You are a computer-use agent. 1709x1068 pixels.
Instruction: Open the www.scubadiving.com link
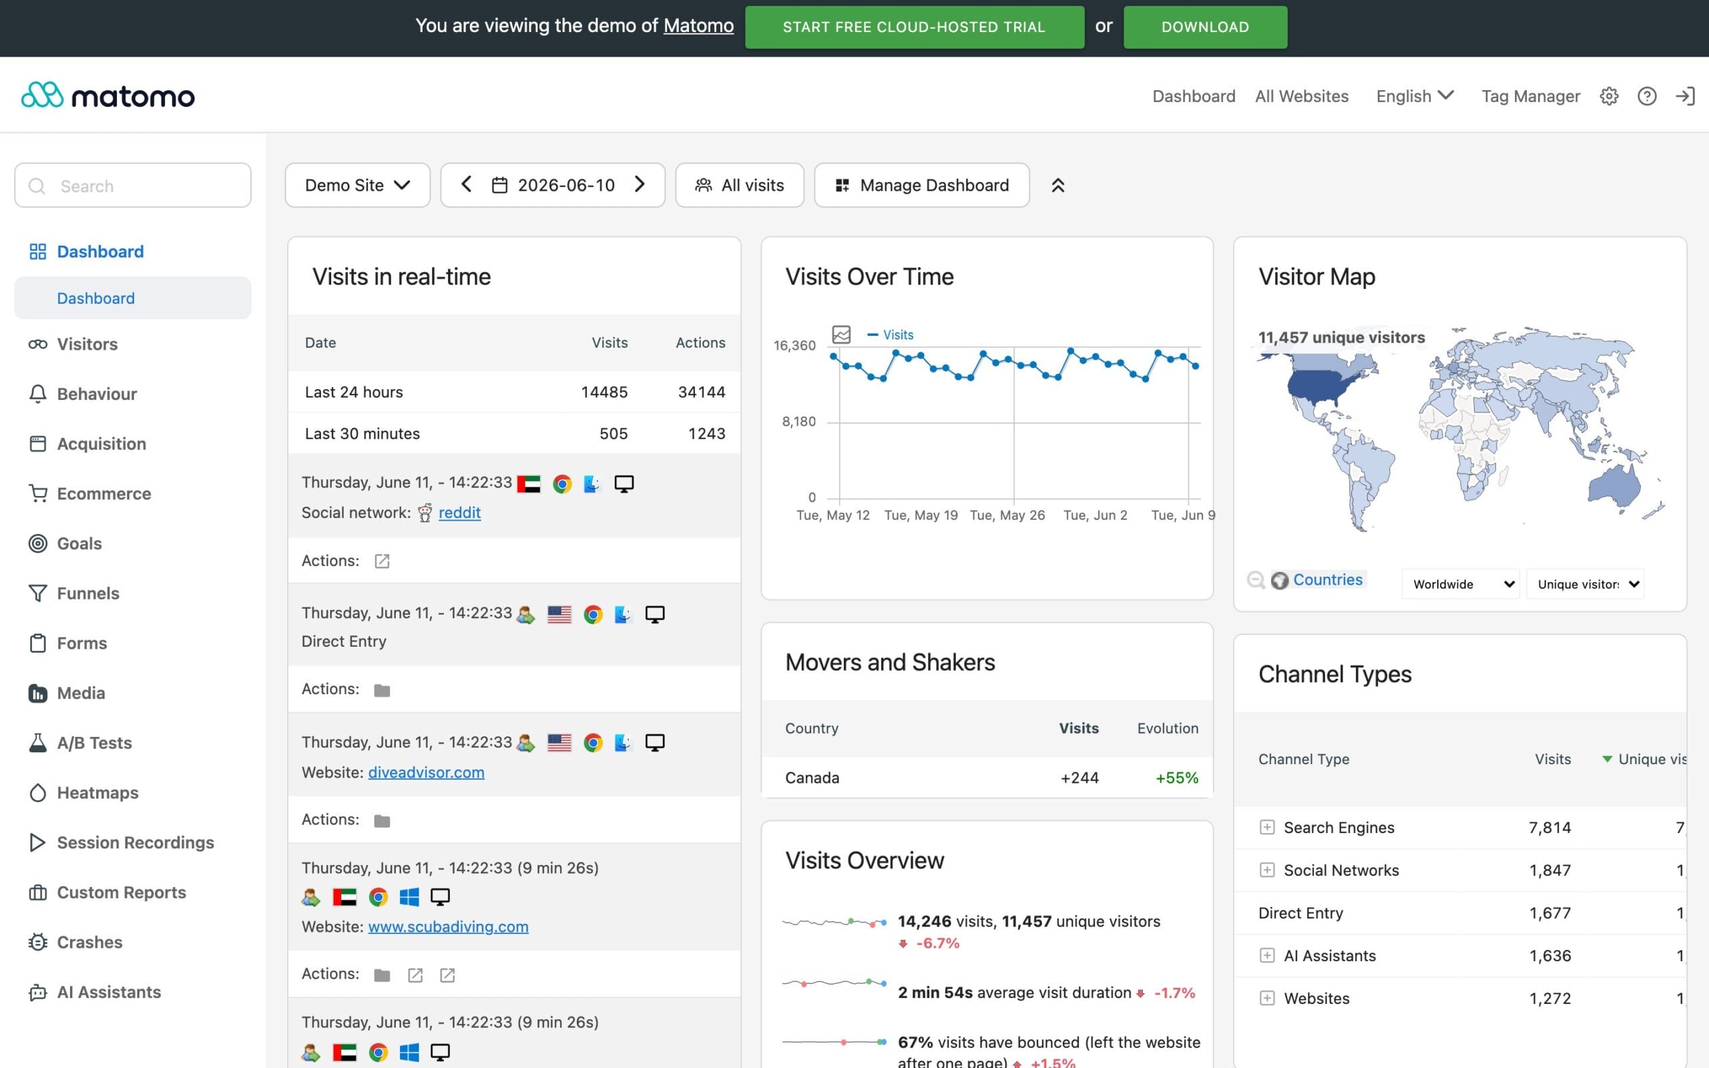(449, 926)
